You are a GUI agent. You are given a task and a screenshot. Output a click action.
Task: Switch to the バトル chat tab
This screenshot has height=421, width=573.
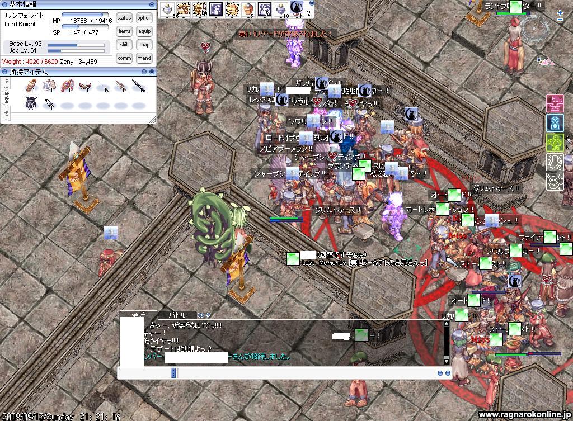pyautogui.click(x=177, y=315)
